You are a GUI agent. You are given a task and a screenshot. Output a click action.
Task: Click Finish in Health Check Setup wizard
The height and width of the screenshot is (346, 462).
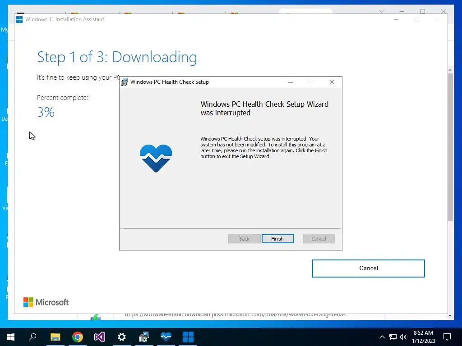[x=277, y=239]
